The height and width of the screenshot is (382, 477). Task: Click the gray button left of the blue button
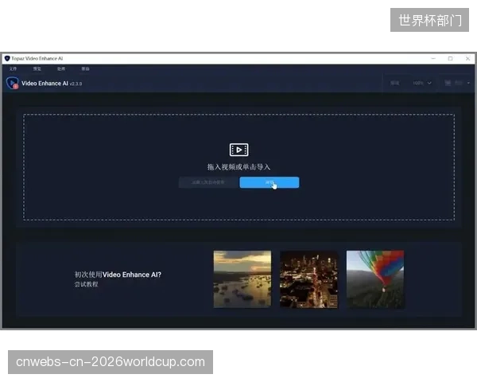(208, 182)
